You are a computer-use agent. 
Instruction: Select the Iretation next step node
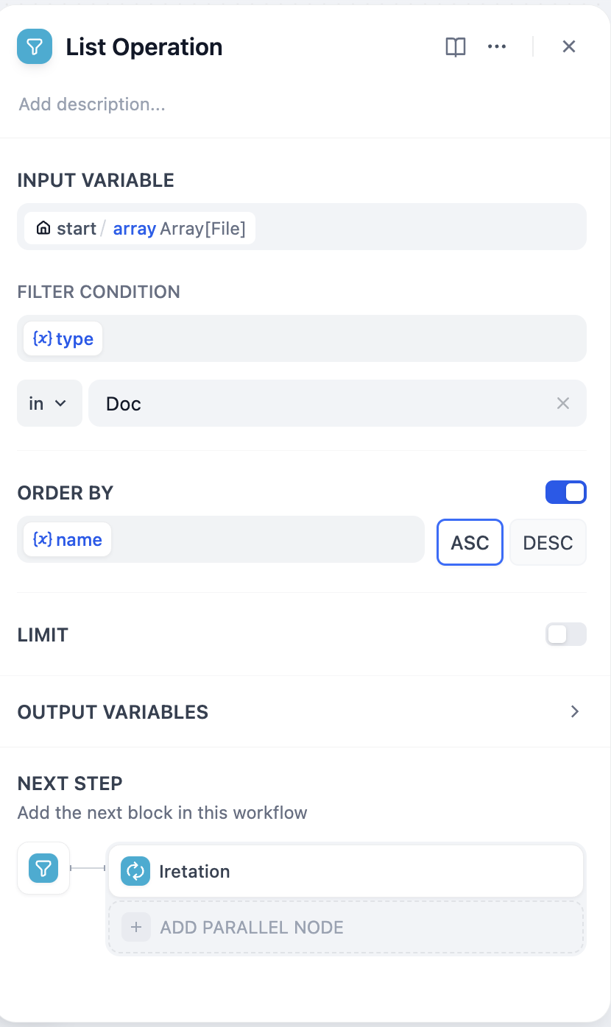pyautogui.click(x=346, y=871)
